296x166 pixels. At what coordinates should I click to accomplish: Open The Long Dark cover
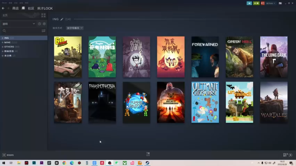coord(274,57)
